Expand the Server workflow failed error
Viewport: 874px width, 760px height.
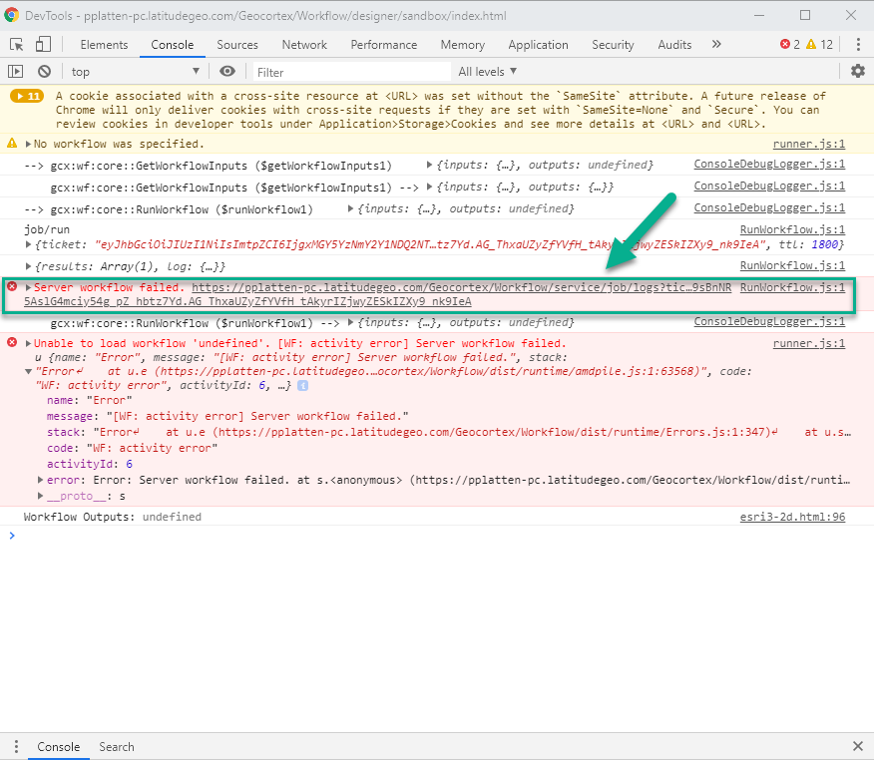point(28,287)
